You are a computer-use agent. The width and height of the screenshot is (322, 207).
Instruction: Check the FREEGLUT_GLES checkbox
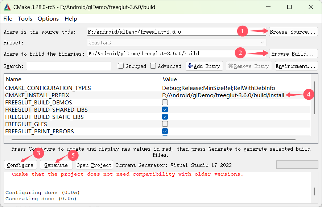coord(165,124)
